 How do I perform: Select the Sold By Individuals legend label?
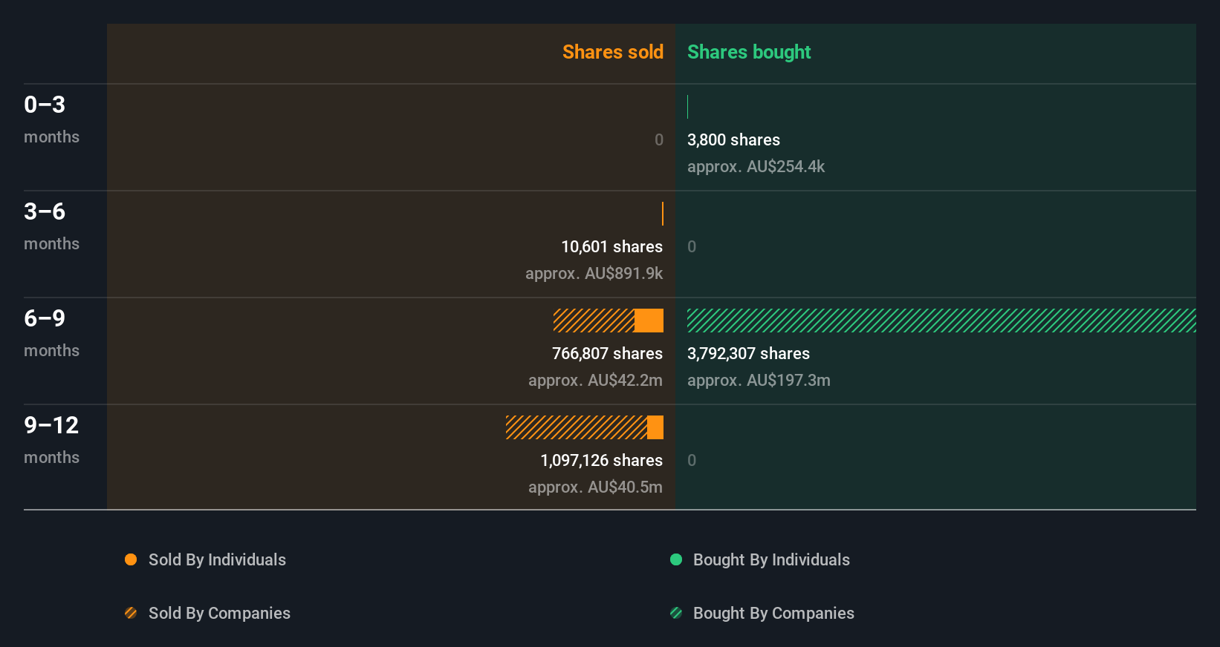217,559
